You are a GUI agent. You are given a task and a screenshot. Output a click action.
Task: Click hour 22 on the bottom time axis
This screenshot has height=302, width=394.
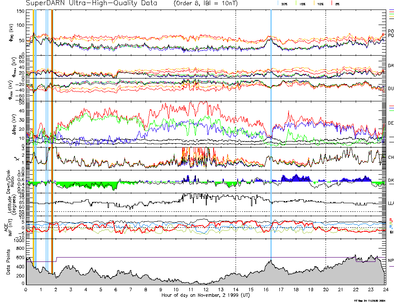[356, 289]
